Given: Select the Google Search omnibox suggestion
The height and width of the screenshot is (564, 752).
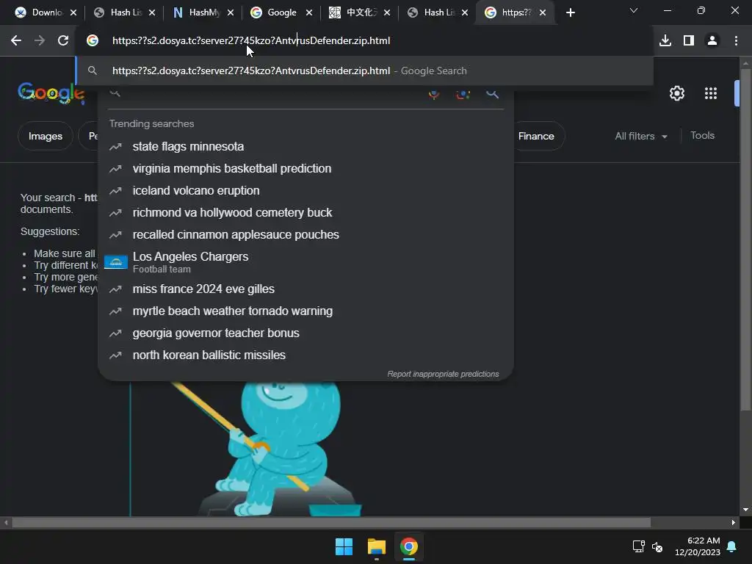Looking at the screenshot, I should 364,71.
